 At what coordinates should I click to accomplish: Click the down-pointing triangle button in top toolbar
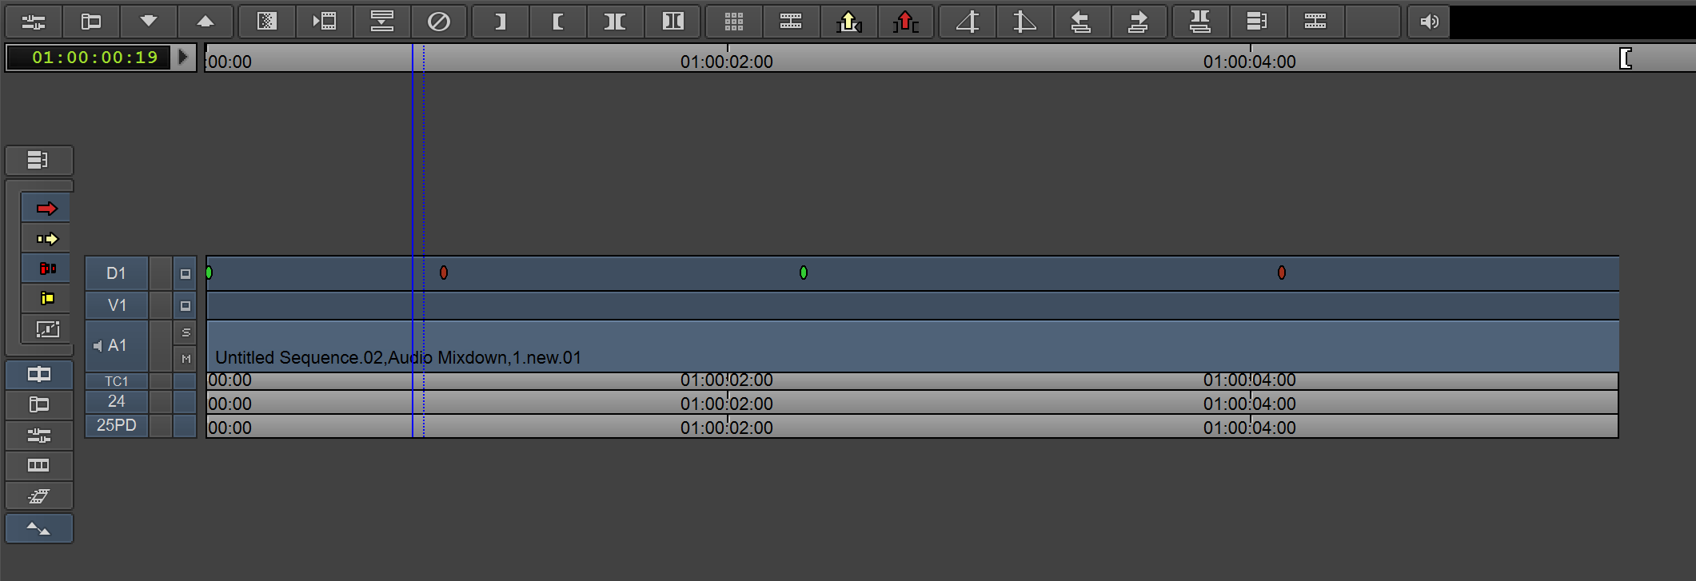click(x=149, y=22)
